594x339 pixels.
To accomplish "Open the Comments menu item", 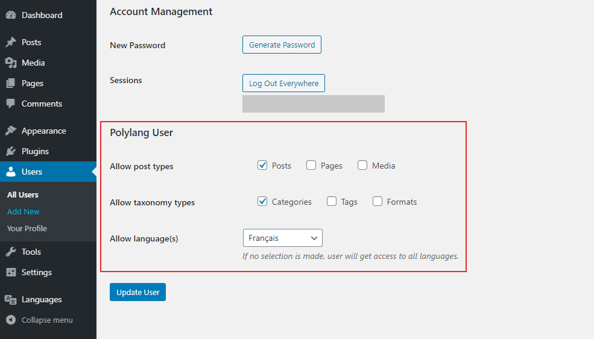I will 48,104.
